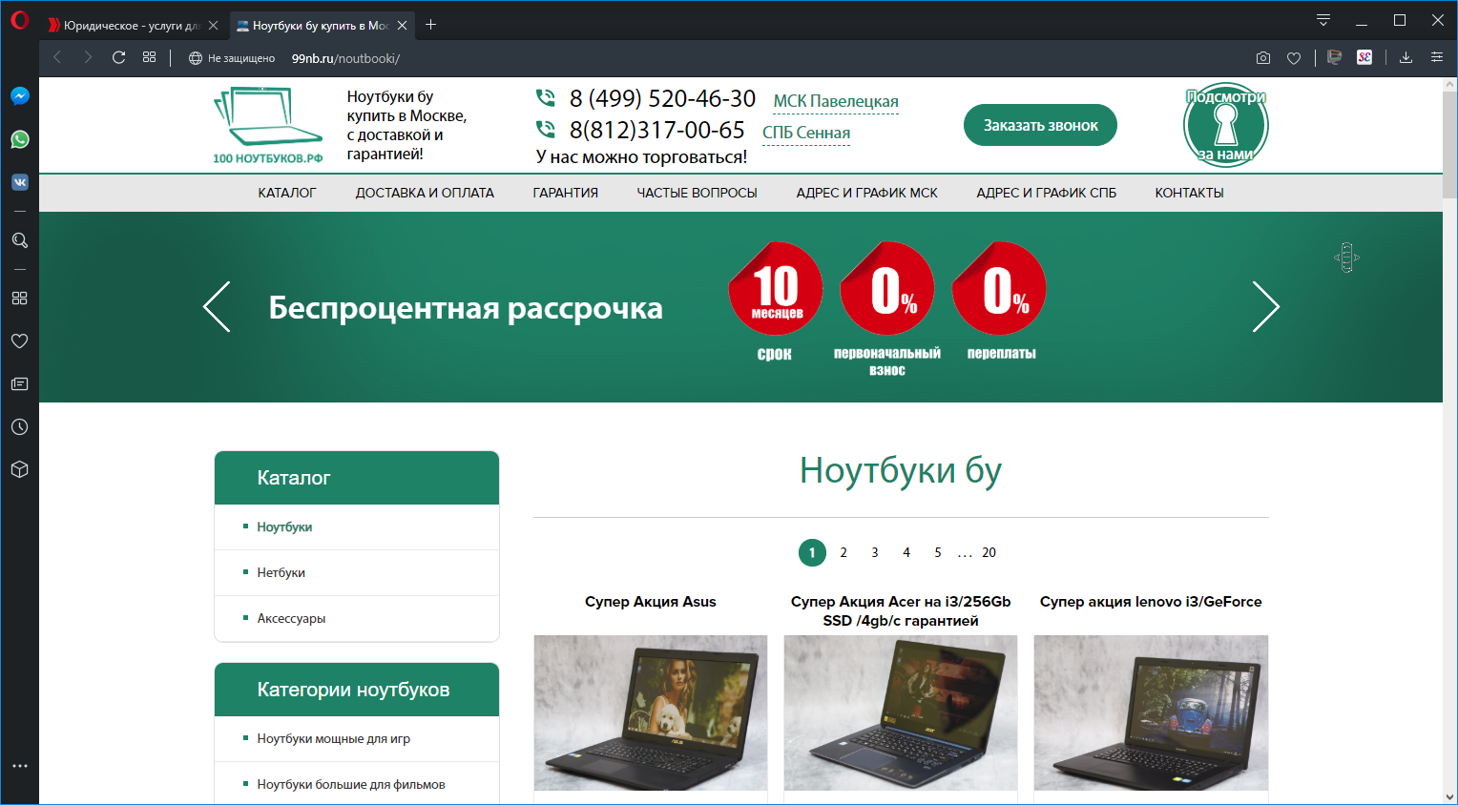
Task: Open ЧАСТЫЕ ВОПРОСЫ menu item
Action: (x=698, y=193)
